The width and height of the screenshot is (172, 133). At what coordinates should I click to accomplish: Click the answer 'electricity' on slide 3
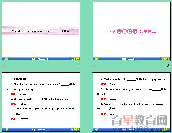coord(24,119)
